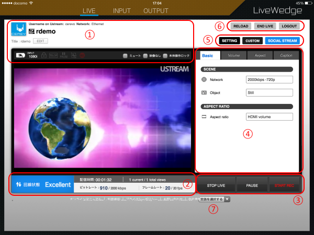Click the battery icon in status bar

click(308, 3)
